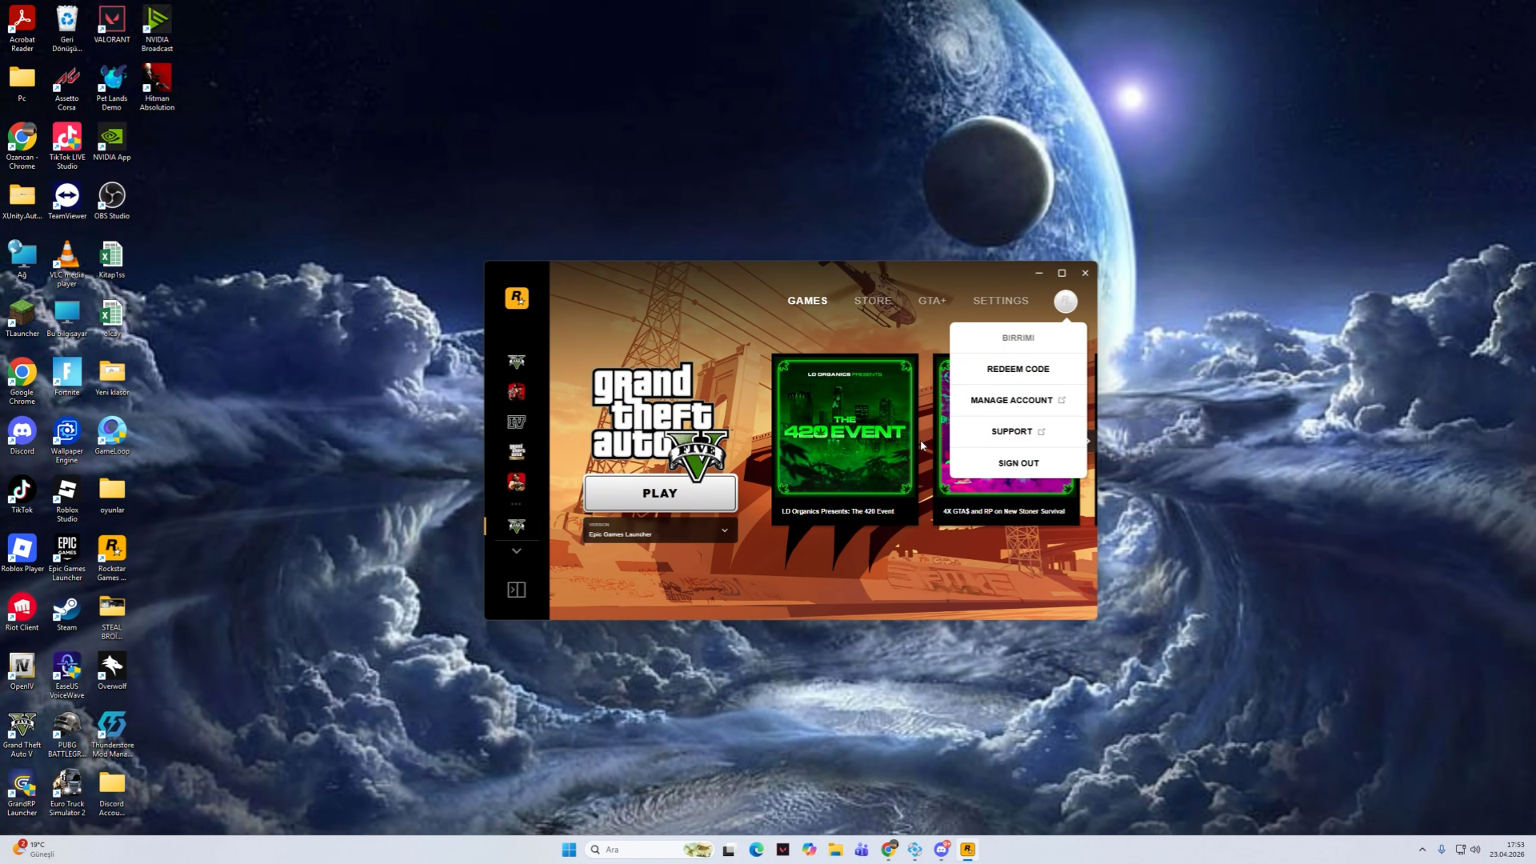The image size is (1536, 864).
Task: Select VLC media player desktop icon
Action: click(67, 264)
